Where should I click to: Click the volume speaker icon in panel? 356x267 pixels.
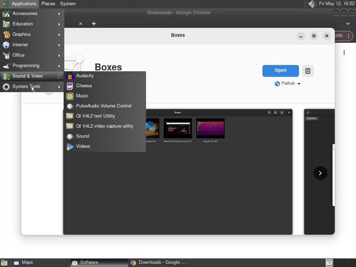312,4
